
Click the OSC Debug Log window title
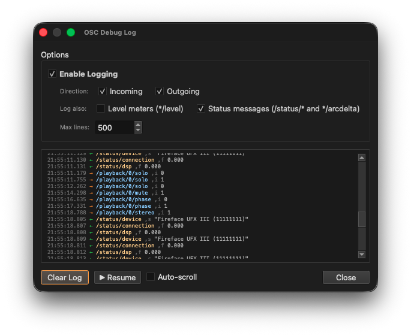pos(110,32)
